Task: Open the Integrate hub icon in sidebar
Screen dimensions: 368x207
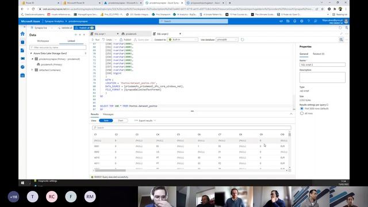Action: pyautogui.click(x=22, y=59)
